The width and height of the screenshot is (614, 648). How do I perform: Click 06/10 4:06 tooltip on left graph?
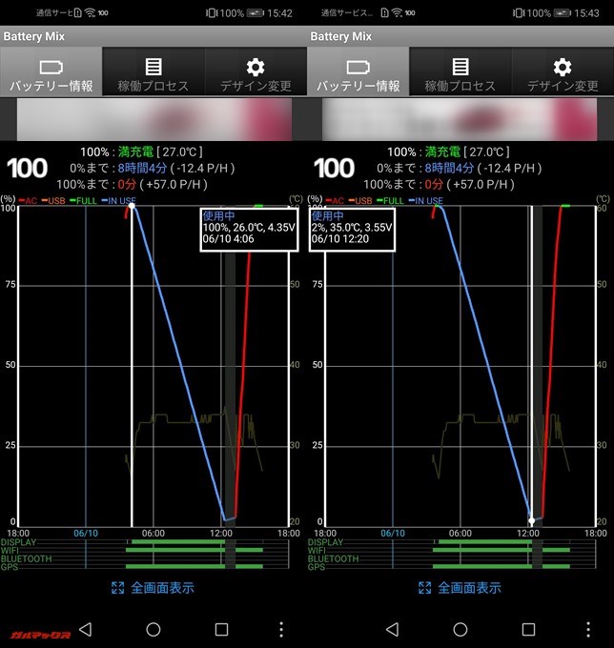pos(249,229)
